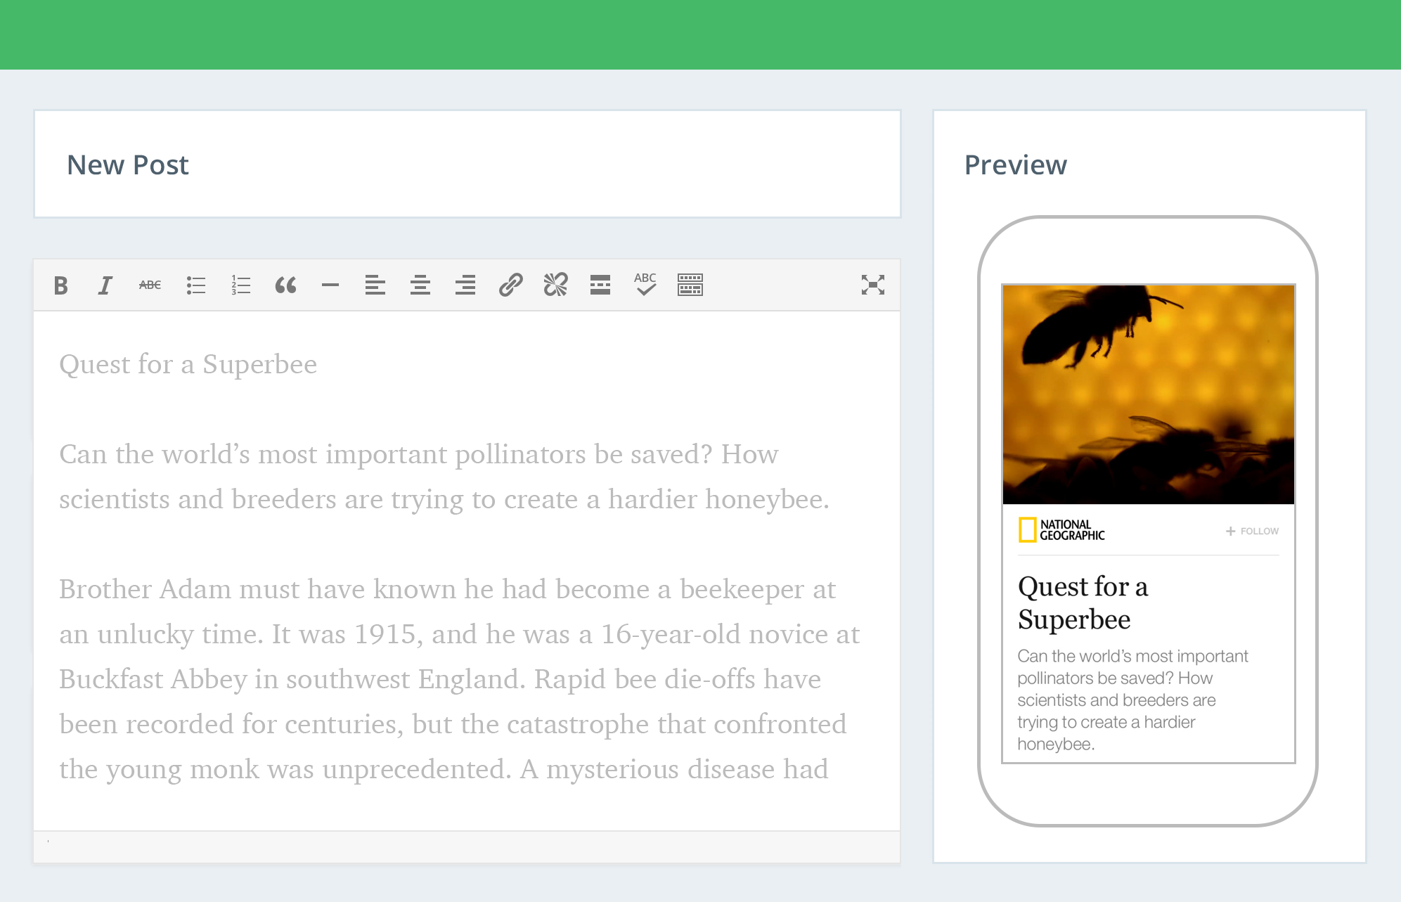Insert a hyperlink
Image resolution: width=1401 pixels, height=902 pixels.
510,285
